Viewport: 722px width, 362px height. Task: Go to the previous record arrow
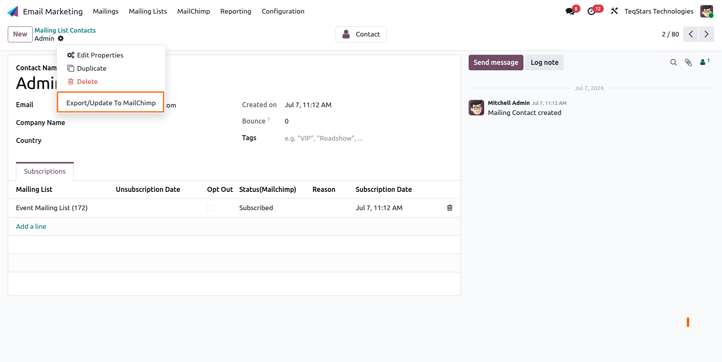(x=691, y=34)
